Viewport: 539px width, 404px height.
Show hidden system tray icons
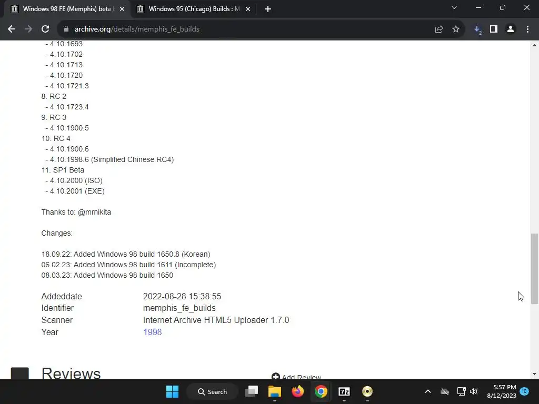pyautogui.click(x=427, y=391)
